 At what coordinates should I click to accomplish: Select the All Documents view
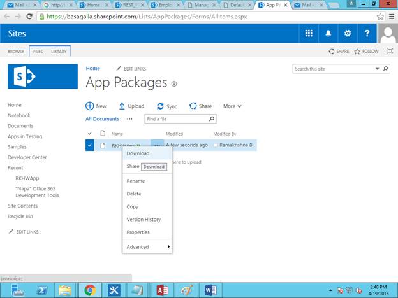(x=102, y=119)
